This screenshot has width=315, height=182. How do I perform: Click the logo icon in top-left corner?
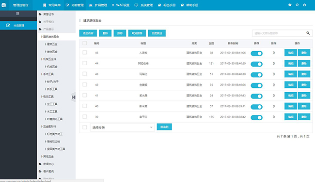tap(3, 5)
